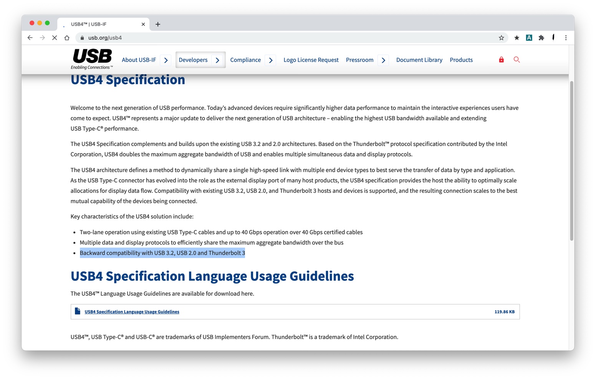The height and width of the screenshot is (379, 596).
Task: Open a new browser tab
Action: 158,24
